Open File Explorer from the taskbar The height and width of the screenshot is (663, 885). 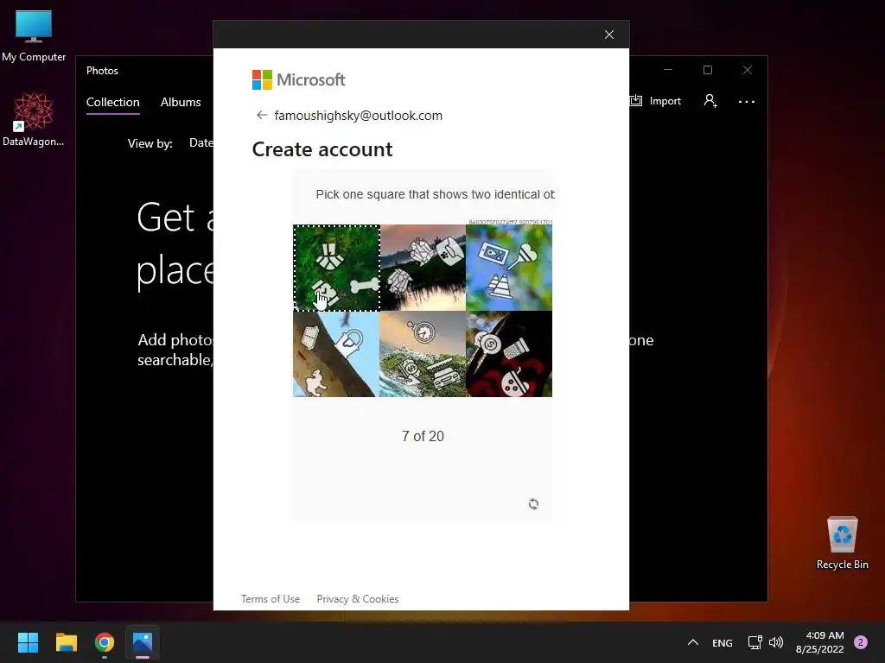click(x=66, y=642)
